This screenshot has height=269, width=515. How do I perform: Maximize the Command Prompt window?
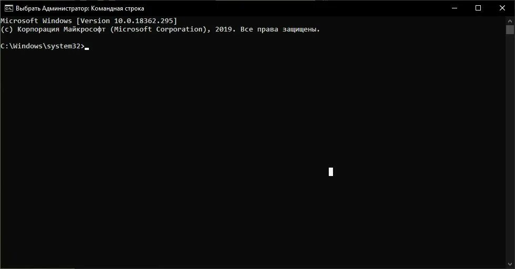(x=478, y=8)
